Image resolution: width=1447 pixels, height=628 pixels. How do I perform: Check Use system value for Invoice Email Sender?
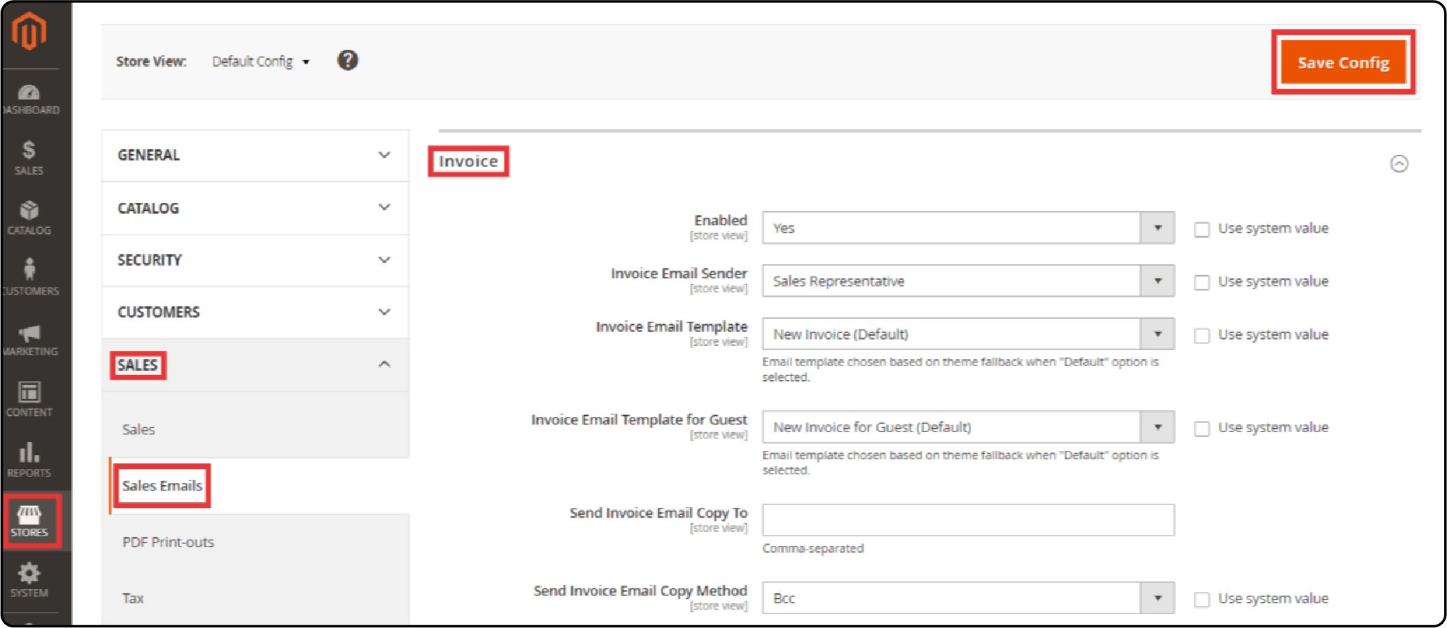pyautogui.click(x=1201, y=282)
